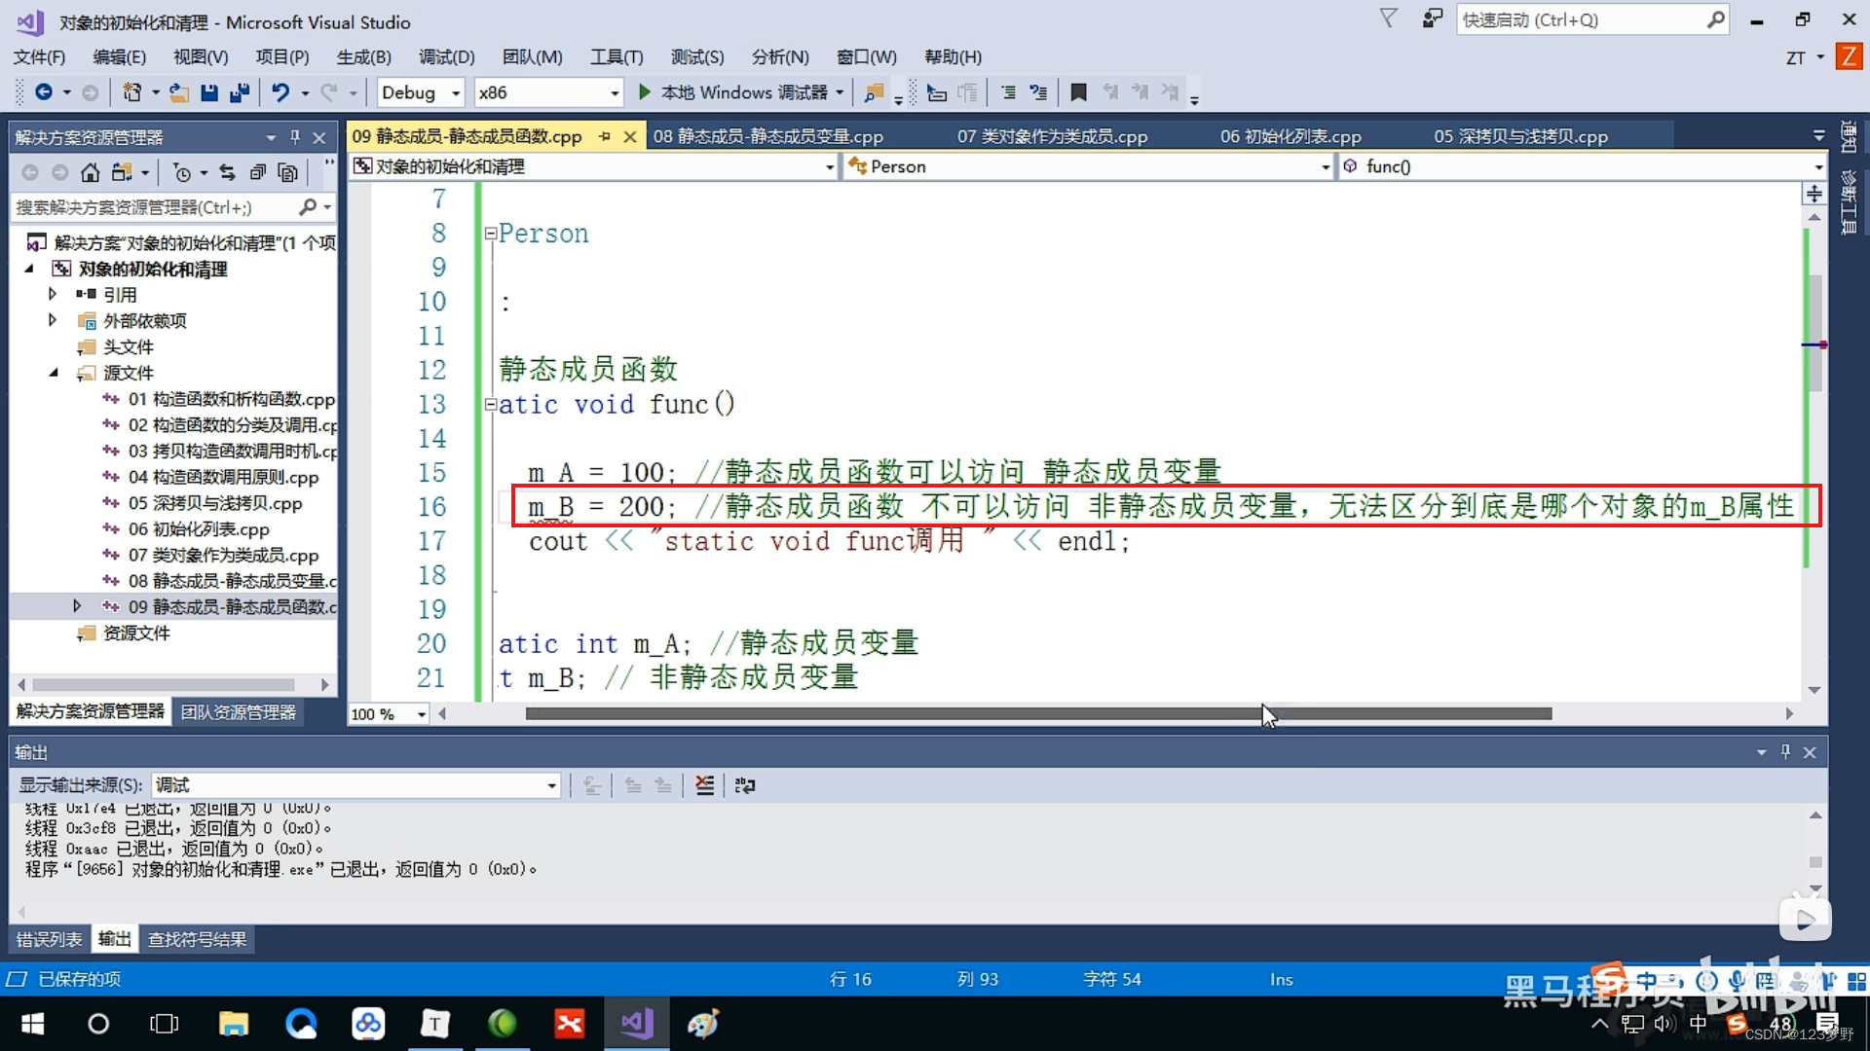Image resolution: width=1870 pixels, height=1051 pixels.
Task: Click the quick launch search magnifier
Action: click(1716, 19)
